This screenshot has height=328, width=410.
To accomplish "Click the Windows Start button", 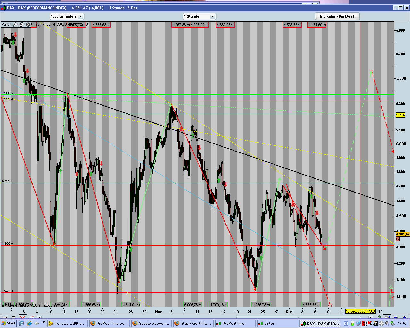I will tap(9, 323).
